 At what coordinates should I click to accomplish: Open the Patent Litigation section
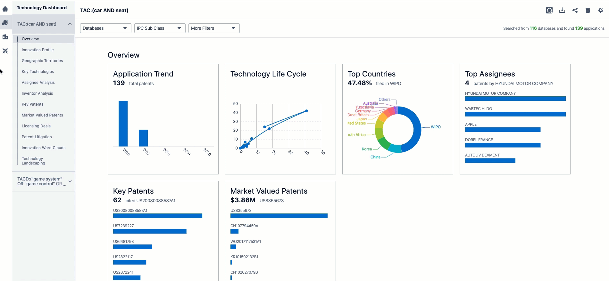point(37,137)
